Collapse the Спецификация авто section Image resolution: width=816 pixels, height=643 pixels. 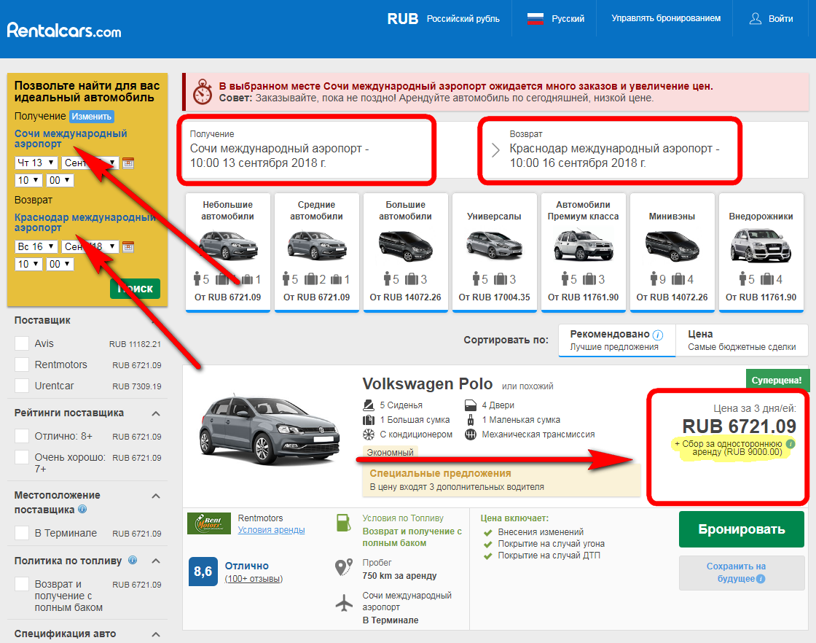pos(156,634)
